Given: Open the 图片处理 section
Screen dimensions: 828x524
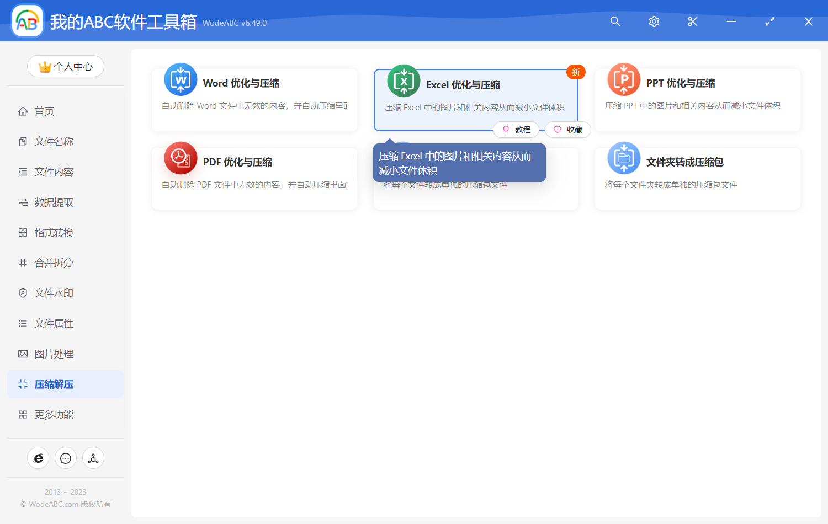Looking at the screenshot, I should point(66,354).
